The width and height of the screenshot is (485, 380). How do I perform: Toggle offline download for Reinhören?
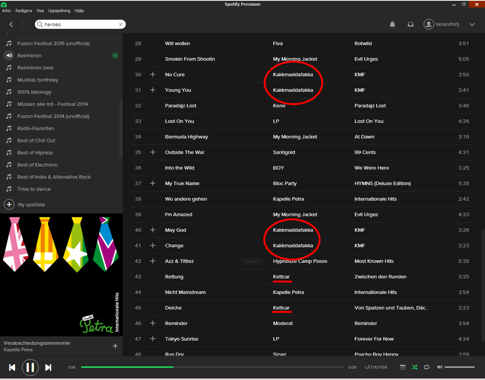115,55
